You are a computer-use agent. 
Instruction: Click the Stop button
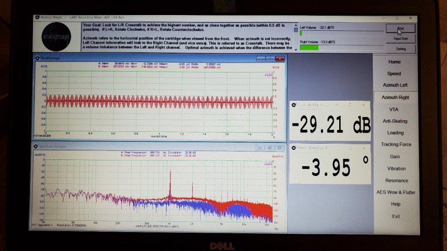pos(401,29)
